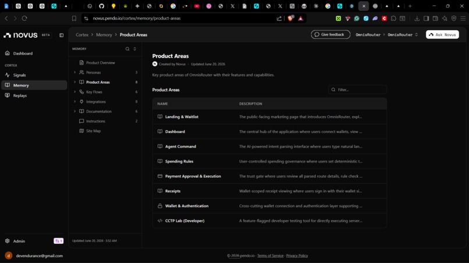
Task: Expand the Key Flows tree chevron
Action: pos(75,92)
